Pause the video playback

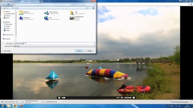pos(59,97)
